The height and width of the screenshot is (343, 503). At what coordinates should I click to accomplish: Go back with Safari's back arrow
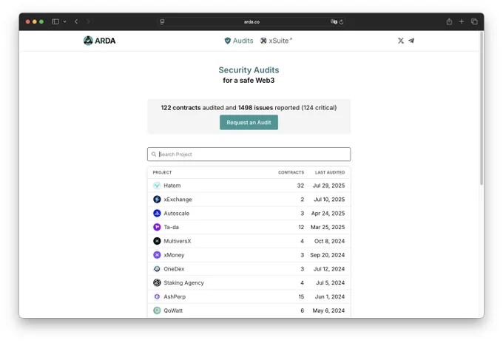[x=76, y=21]
